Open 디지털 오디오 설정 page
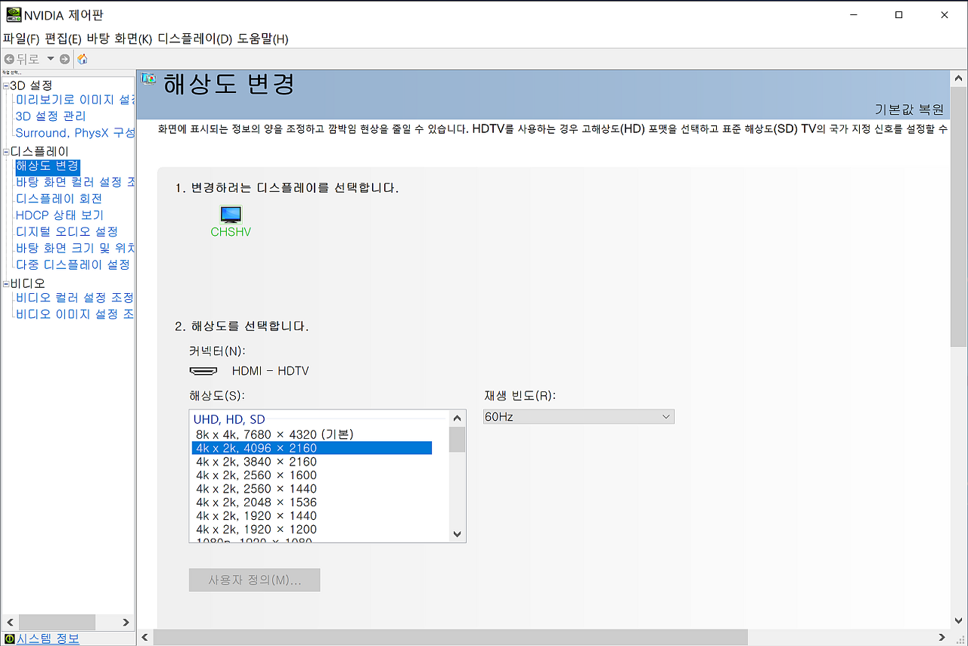Image resolution: width=968 pixels, height=646 pixels. [x=67, y=232]
